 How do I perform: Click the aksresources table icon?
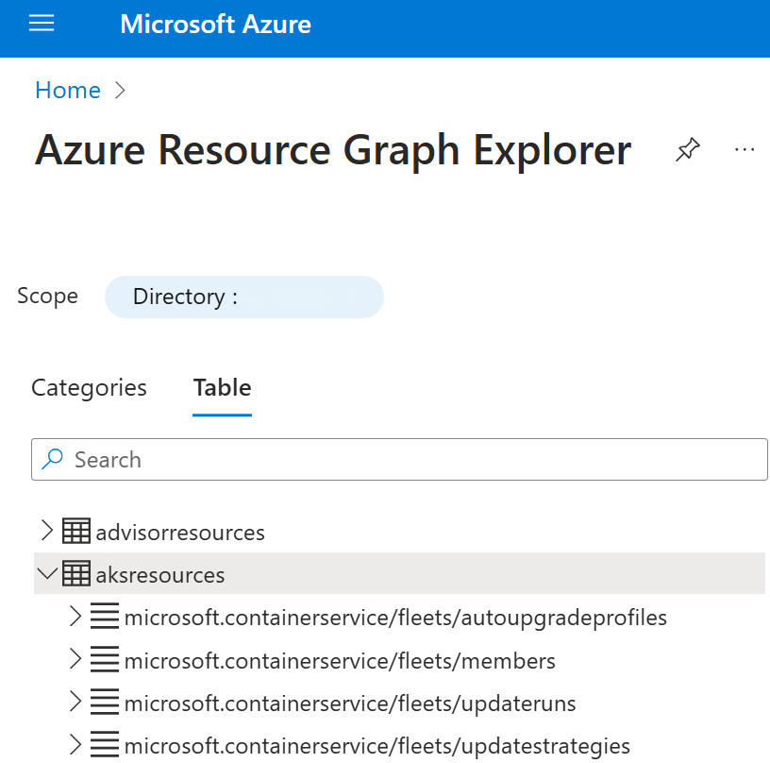tap(76, 574)
